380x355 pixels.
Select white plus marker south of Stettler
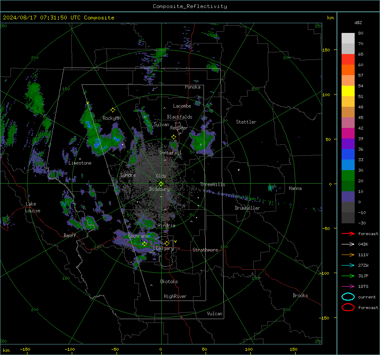pyautogui.click(x=239, y=170)
